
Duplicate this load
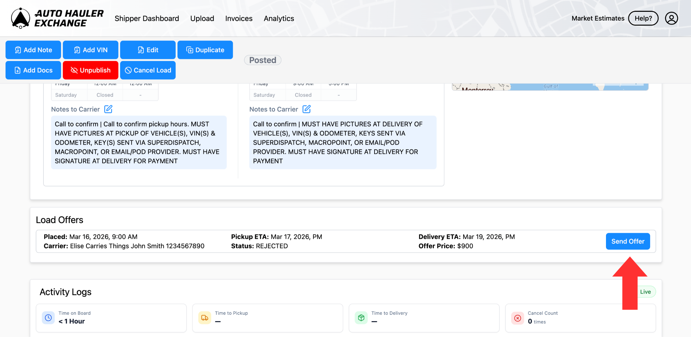[205, 50]
